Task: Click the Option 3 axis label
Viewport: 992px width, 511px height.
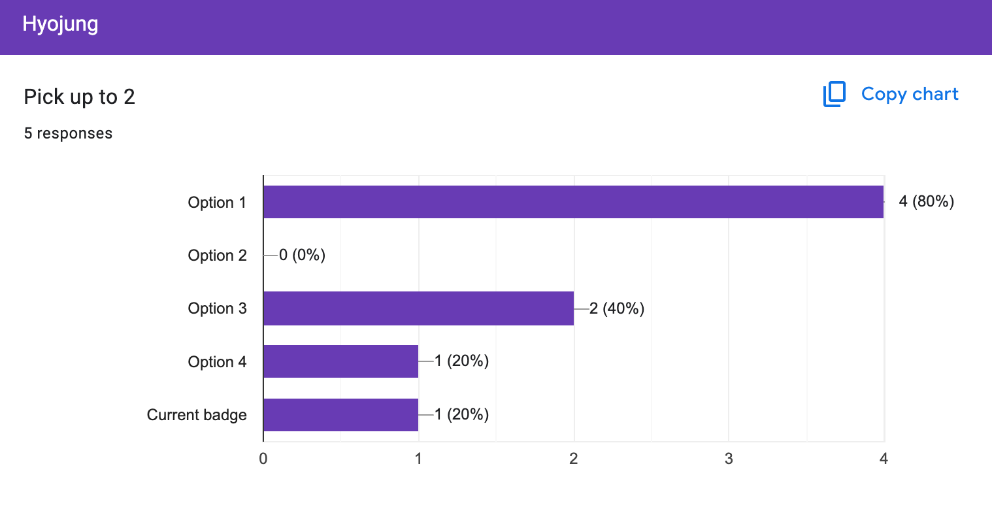Action: coord(217,308)
